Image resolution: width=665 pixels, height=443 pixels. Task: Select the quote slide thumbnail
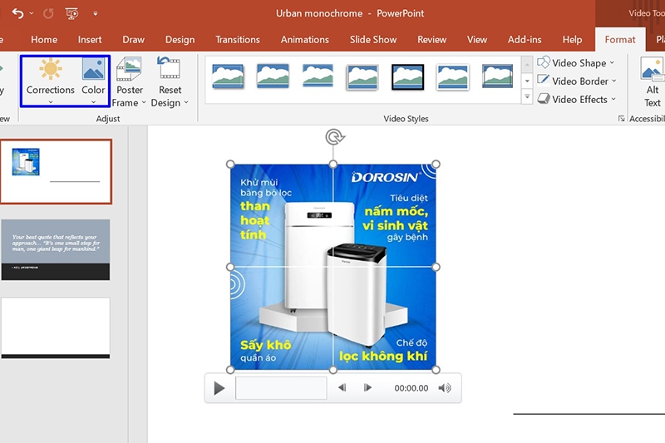point(56,249)
